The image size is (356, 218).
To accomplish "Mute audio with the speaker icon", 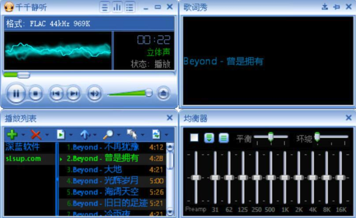I will click(x=95, y=93).
